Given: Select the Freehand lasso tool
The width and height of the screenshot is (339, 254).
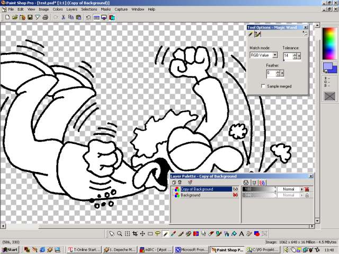Looking at the screenshot, I should pos(158,234).
